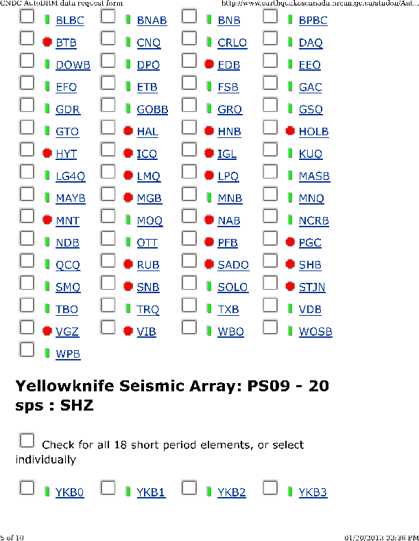
Task: Open the TRQ station link
Action: pos(148,310)
